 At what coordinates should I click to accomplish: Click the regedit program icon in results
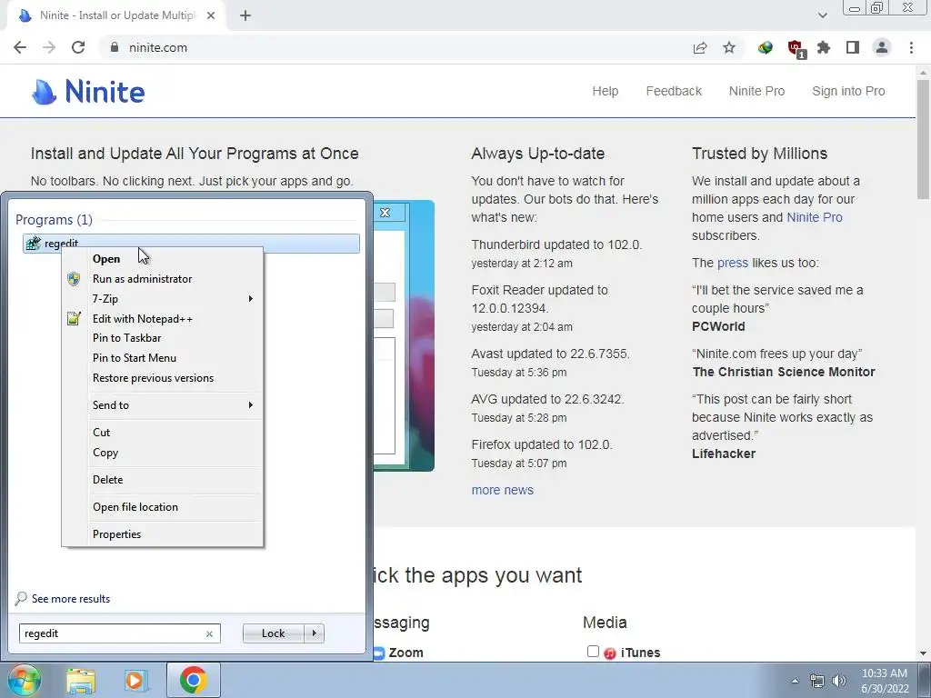(34, 244)
